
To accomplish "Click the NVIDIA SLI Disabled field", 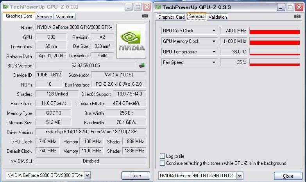I will pos(91,161).
